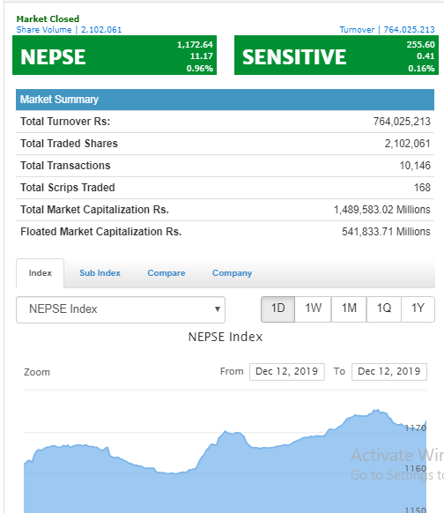
Task: Select the 1Q range button
Action: coord(384,309)
